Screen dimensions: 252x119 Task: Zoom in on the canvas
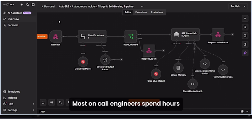point(52,102)
